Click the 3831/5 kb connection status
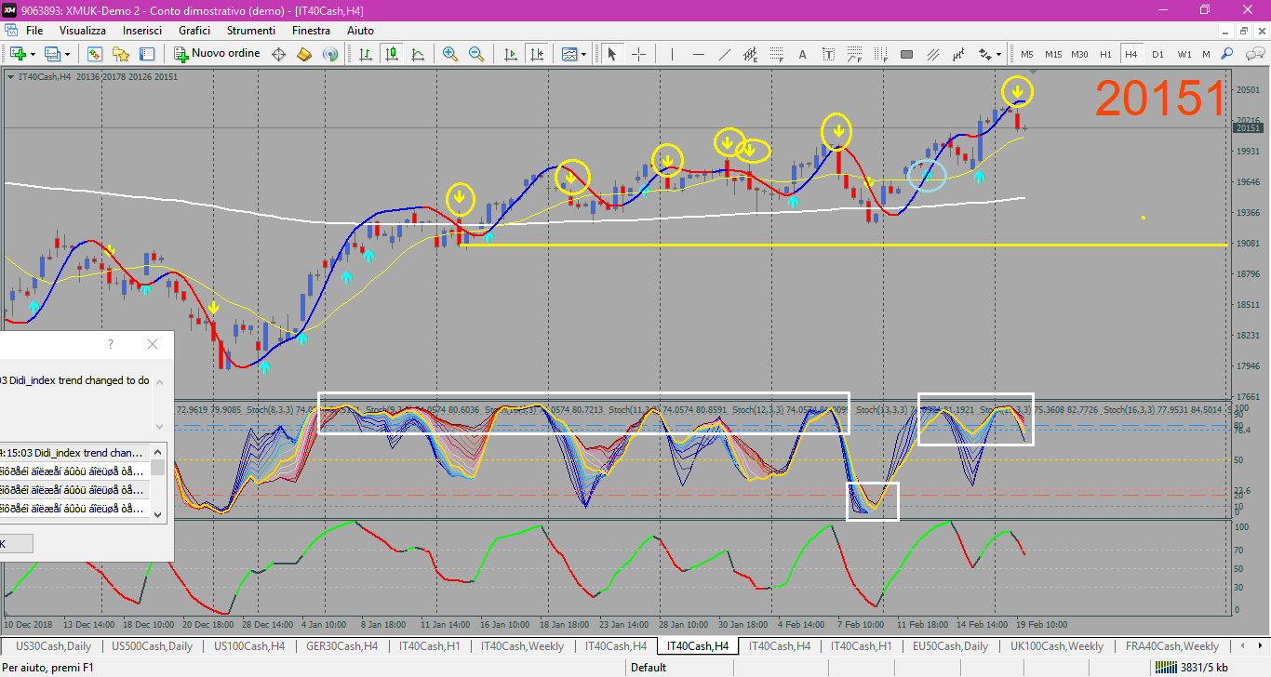1271x677 pixels. pos(1189,667)
